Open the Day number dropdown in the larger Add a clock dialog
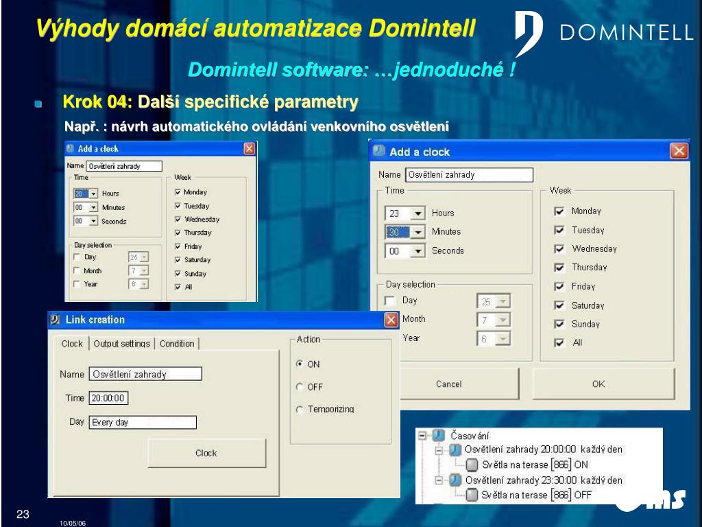Screen dimensions: 702x527 point(503,302)
